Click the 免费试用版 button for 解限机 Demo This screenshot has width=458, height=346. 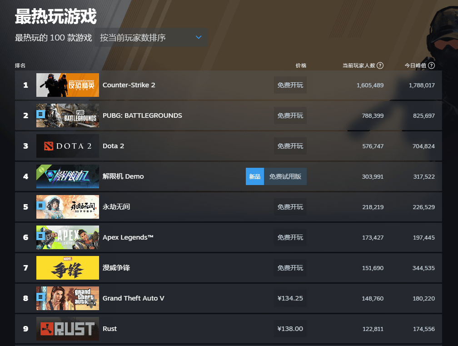click(x=285, y=176)
